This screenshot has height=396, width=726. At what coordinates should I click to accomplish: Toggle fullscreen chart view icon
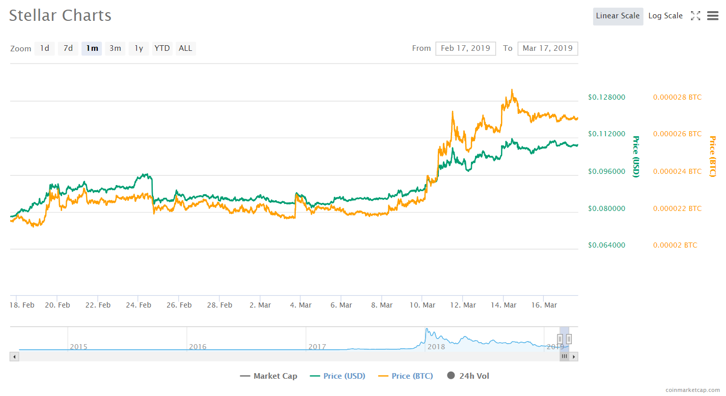pos(695,16)
